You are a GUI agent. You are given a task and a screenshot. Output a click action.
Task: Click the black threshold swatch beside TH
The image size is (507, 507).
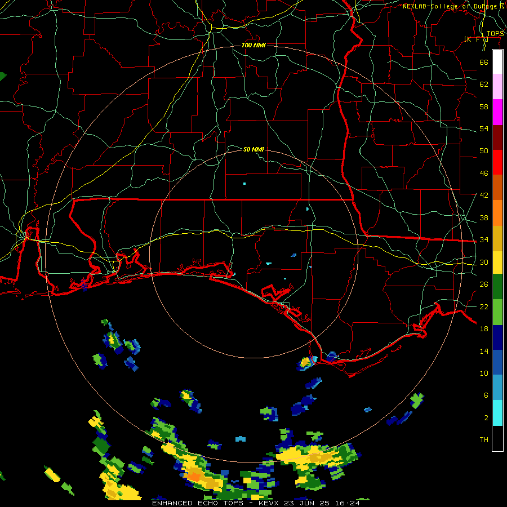[x=497, y=438]
